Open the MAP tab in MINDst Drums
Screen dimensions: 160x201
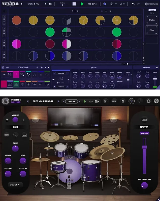point(114,101)
